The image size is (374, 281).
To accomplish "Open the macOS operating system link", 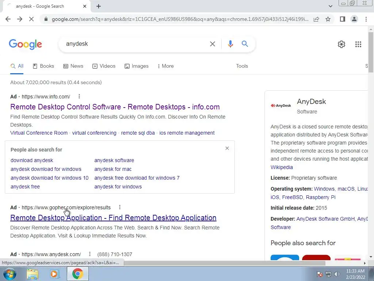I will click(346, 189).
